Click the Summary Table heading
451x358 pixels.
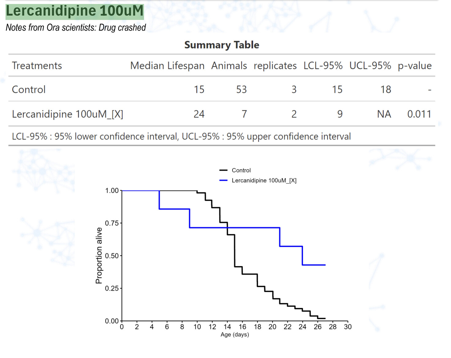(x=222, y=45)
